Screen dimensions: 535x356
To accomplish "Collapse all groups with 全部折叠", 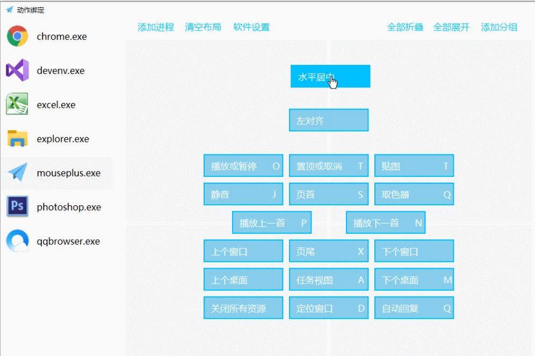I will coord(405,27).
